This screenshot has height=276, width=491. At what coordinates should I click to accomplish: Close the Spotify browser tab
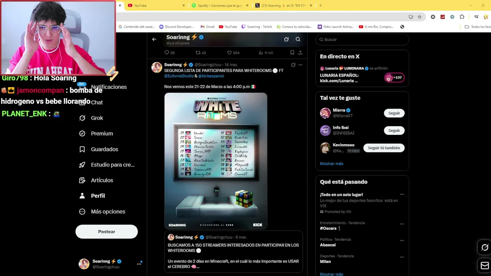click(x=247, y=5)
